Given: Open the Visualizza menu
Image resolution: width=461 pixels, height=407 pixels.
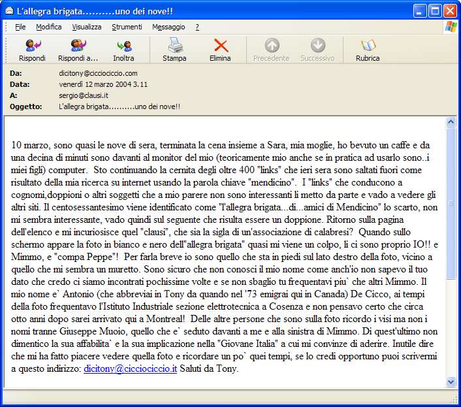Looking at the screenshot, I should click(x=87, y=27).
